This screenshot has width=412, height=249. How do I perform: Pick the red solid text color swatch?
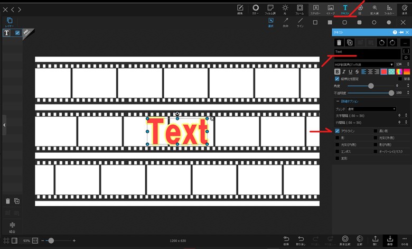pos(384,71)
